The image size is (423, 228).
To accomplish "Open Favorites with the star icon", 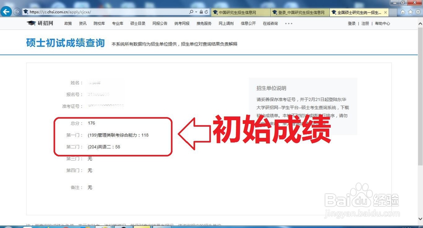I will [410, 12].
